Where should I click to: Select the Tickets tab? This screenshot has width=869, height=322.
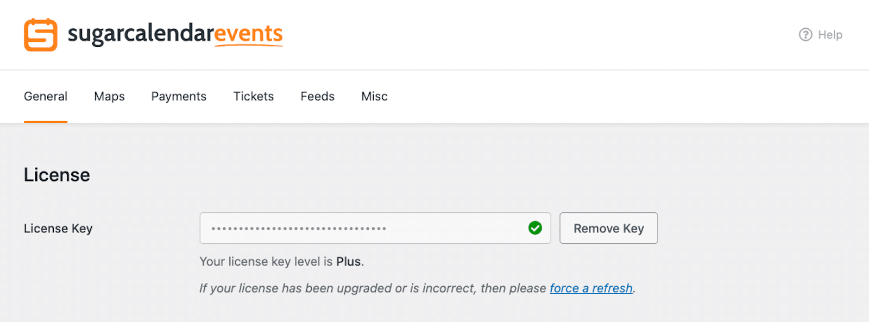pyautogui.click(x=254, y=97)
